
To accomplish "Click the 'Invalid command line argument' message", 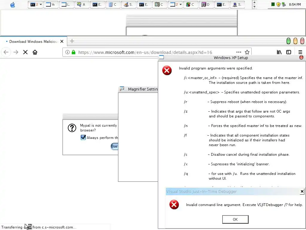I will [244, 205].
